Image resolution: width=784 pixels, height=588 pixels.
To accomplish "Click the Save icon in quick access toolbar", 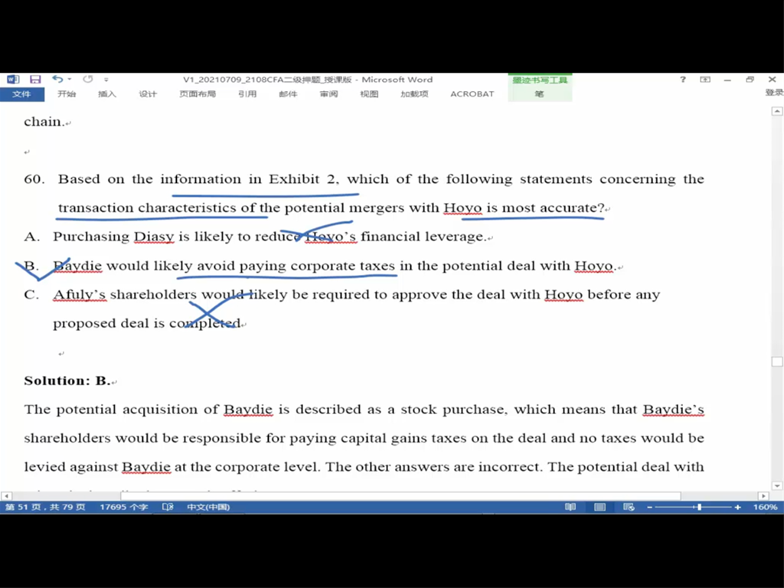I will point(35,80).
